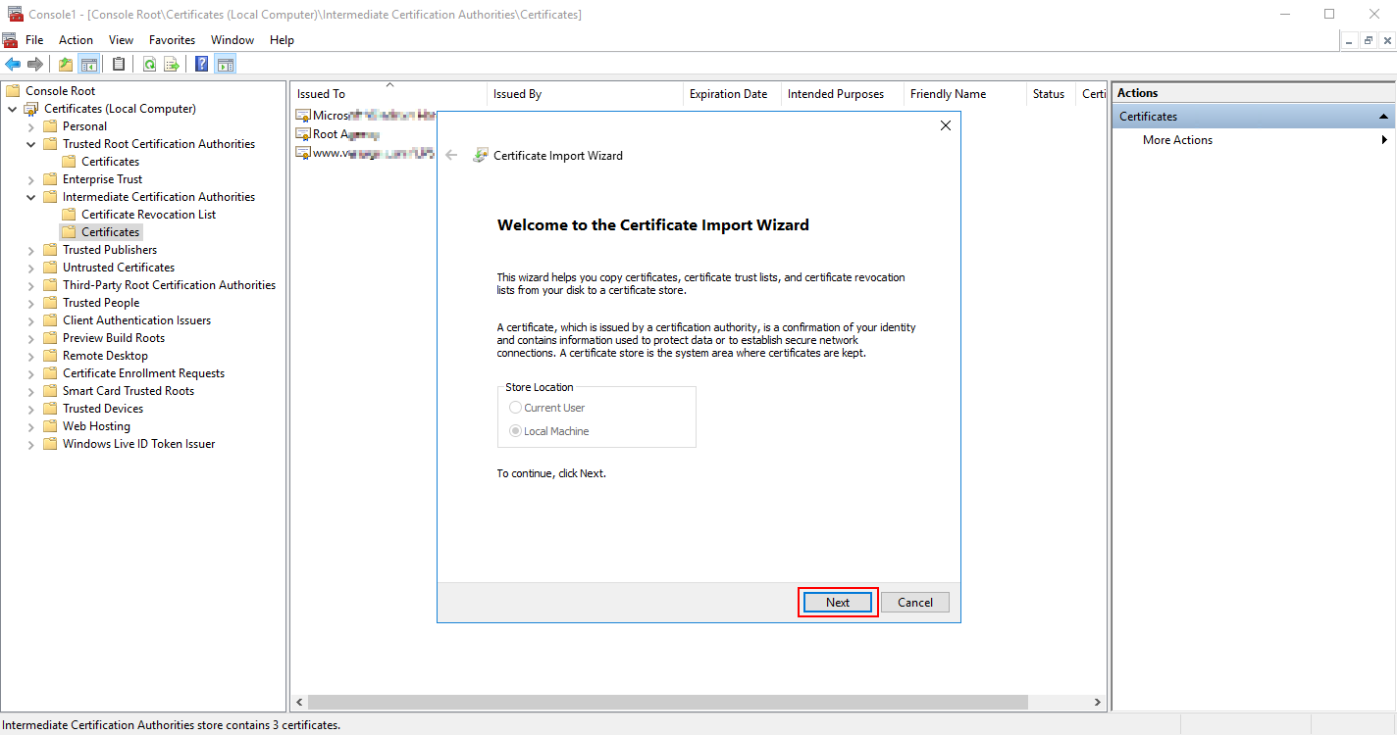Open the Action menu
This screenshot has width=1397, height=735.
click(x=76, y=39)
